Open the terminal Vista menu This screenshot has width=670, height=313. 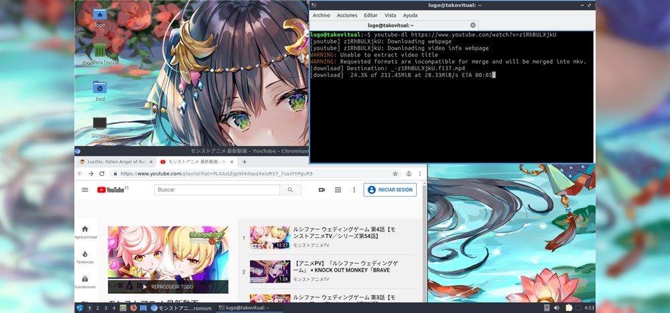click(390, 15)
